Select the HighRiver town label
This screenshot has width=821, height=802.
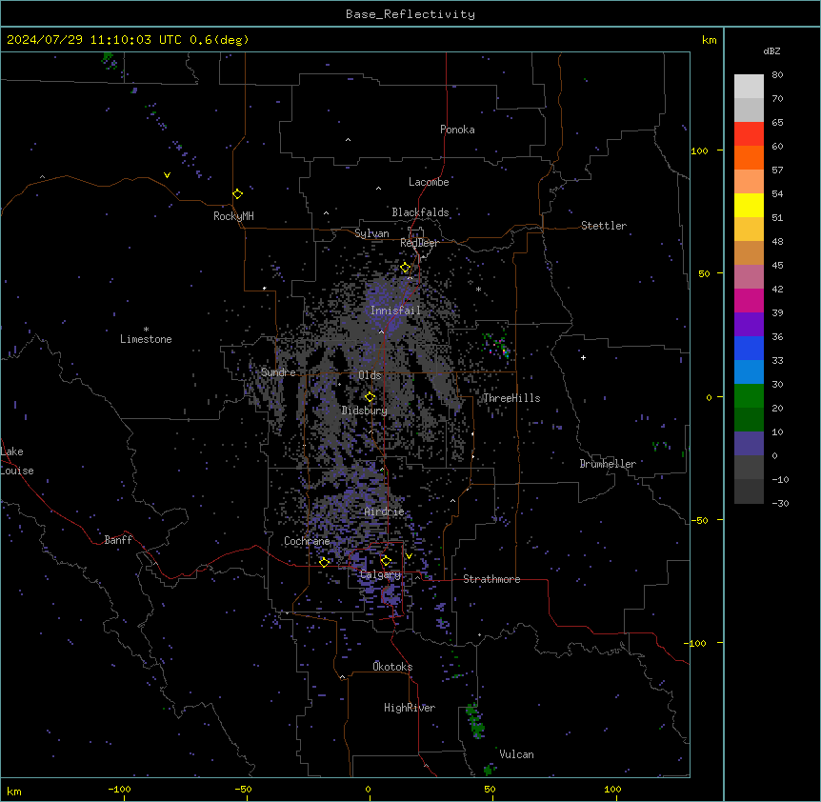click(410, 708)
